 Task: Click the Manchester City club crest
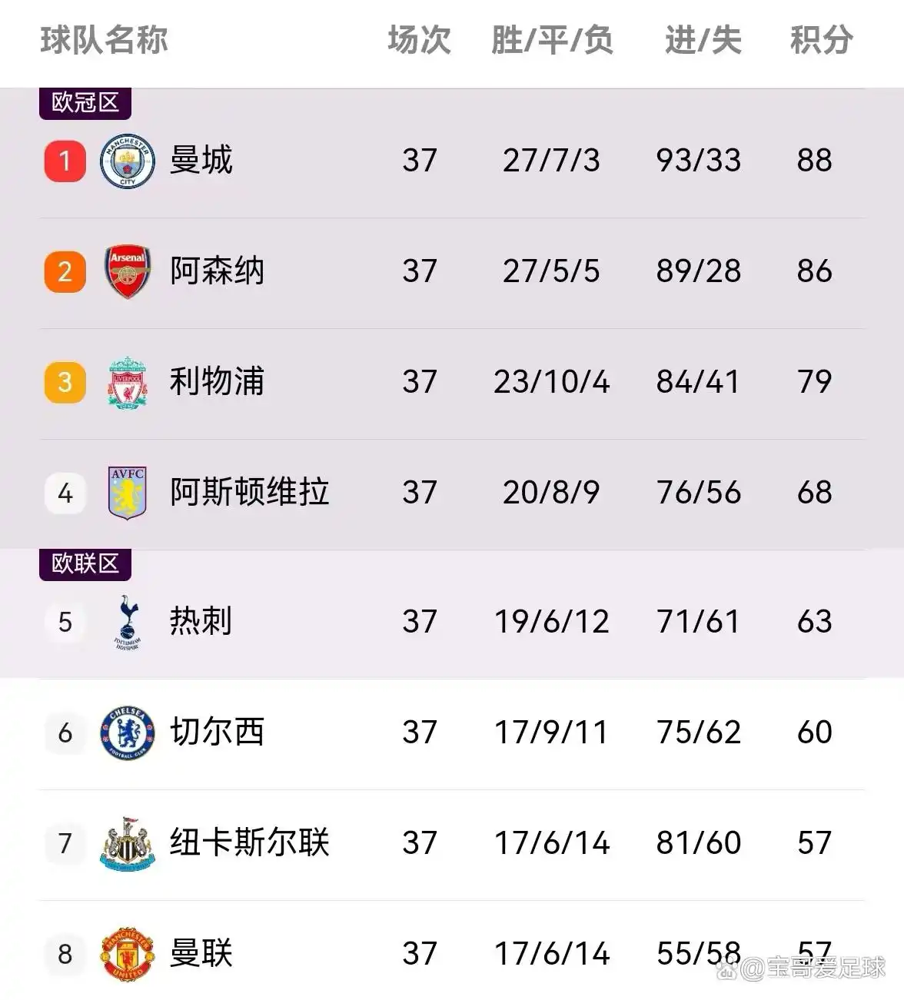click(128, 161)
